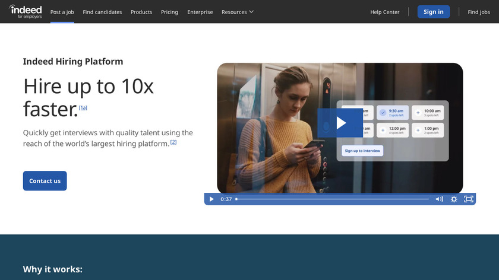Open the Pricing page
The image size is (499, 280).
pos(169,12)
